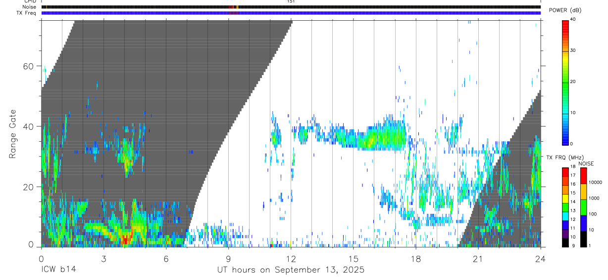Click the TX Freq row label at the top
The width and height of the screenshot is (608, 280).
(27, 12)
